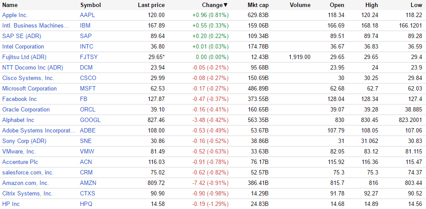Open the VMware, Inc. link
Screen dimensions: 426x209
point(19,151)
